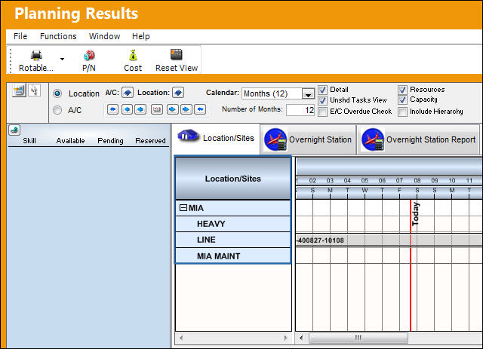Image resolution: width=483 pixels, height=349 pixels.
Task: Click the Gantt horizontal scrollbar thumb
Action: point(358,338)
